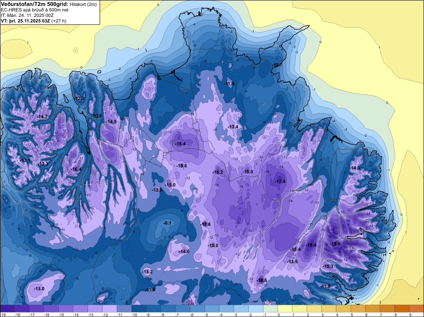This screenshot has height=317, width=424.
Task: Select the 9 legend color swatch
Action: tap(416, 309)
